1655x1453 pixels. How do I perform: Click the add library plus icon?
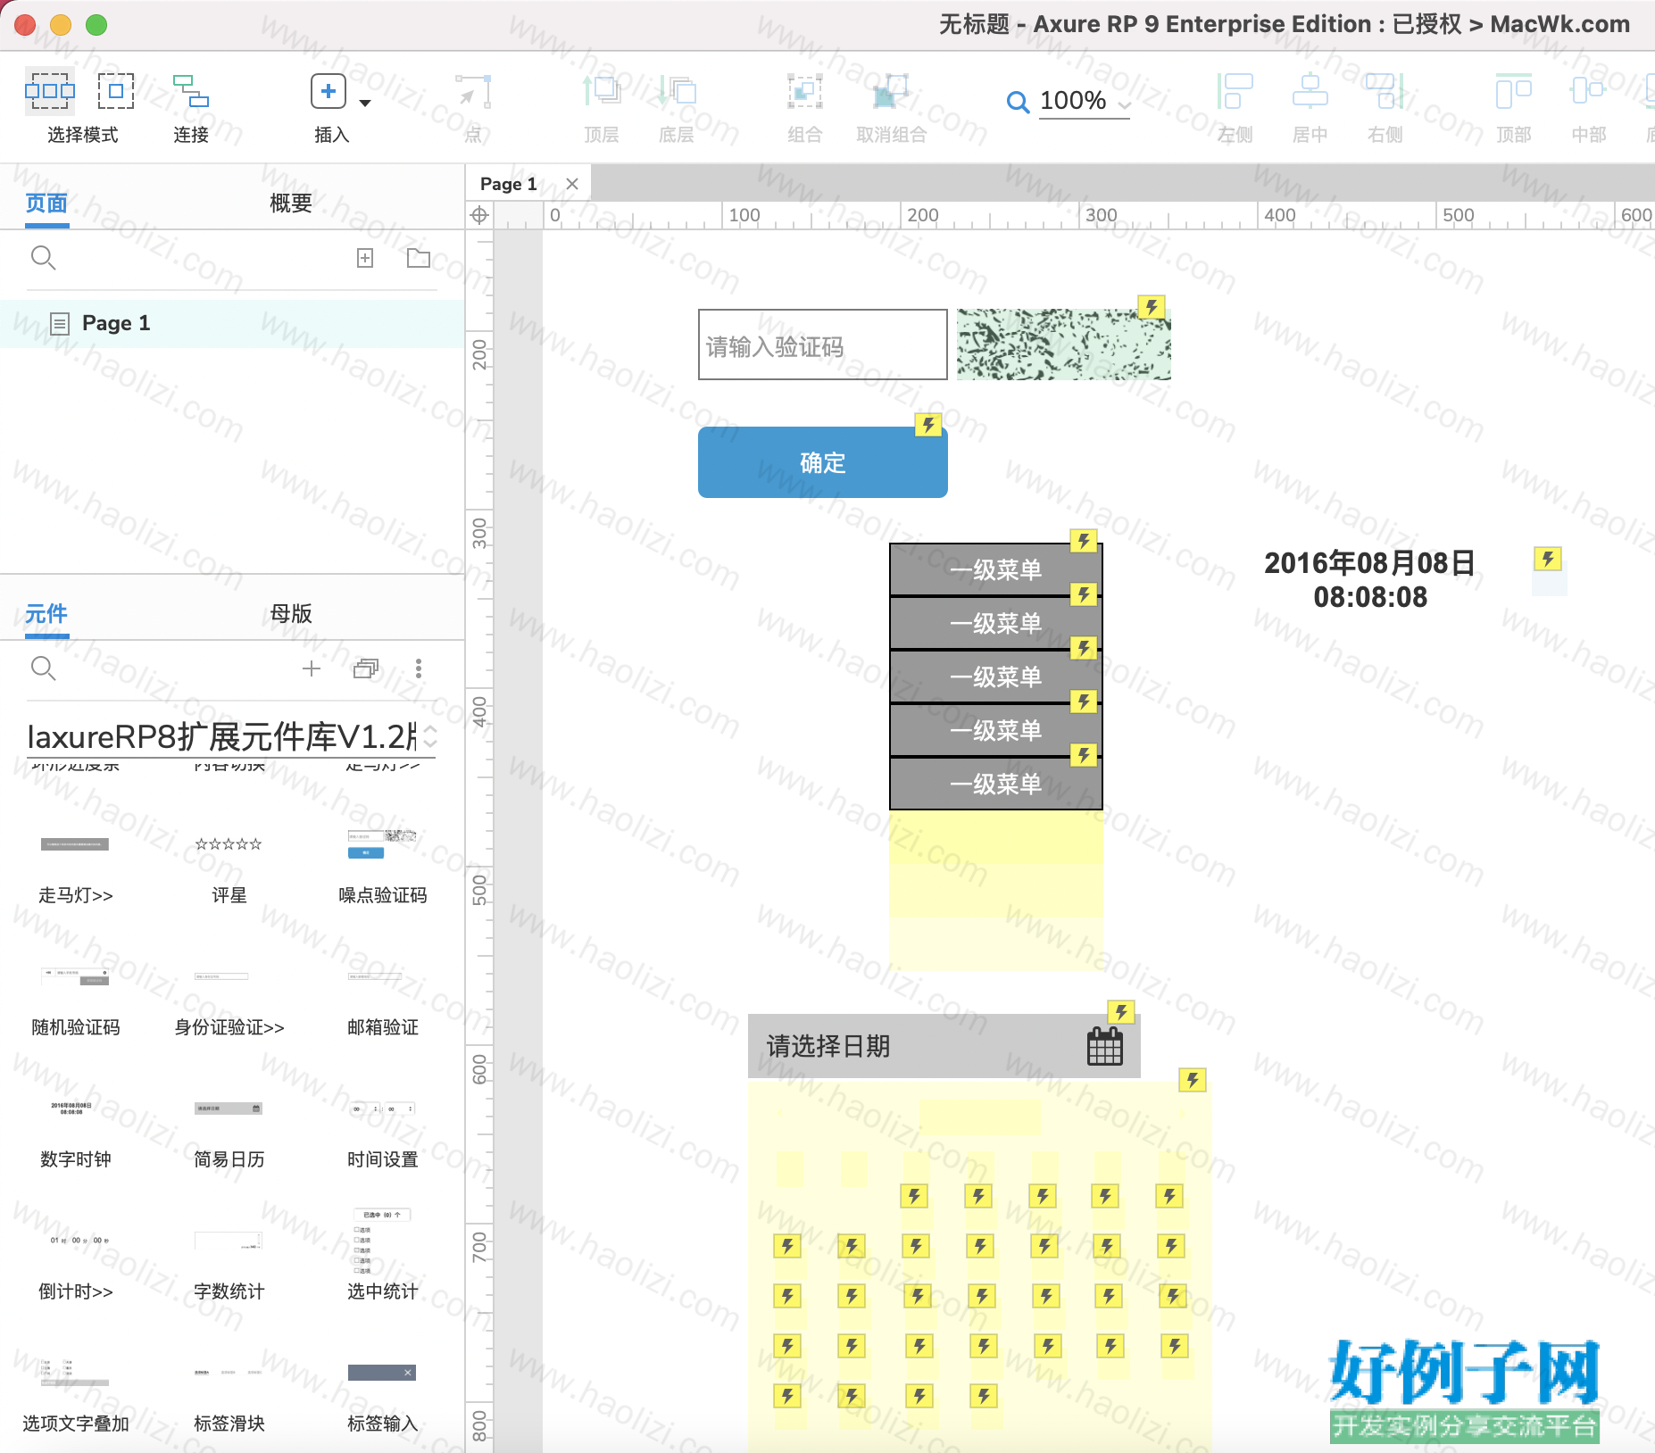tap(312, 668)
